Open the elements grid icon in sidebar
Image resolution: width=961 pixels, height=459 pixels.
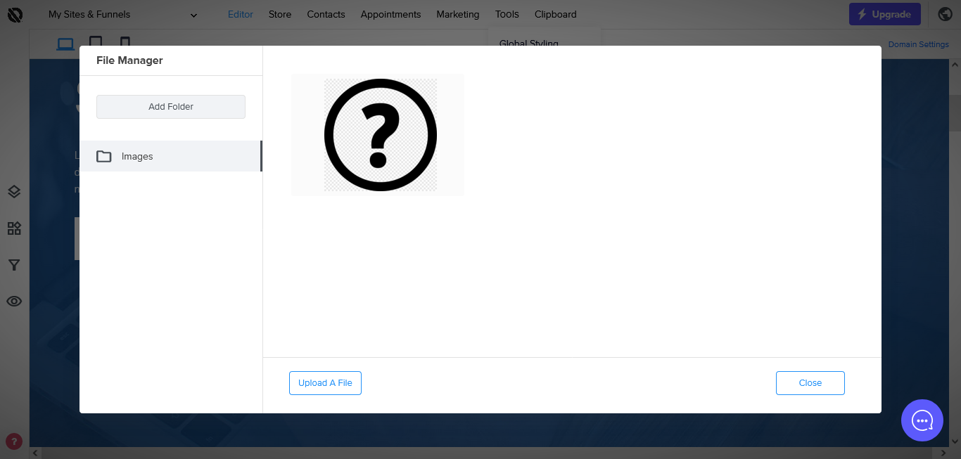pos(14,228)
